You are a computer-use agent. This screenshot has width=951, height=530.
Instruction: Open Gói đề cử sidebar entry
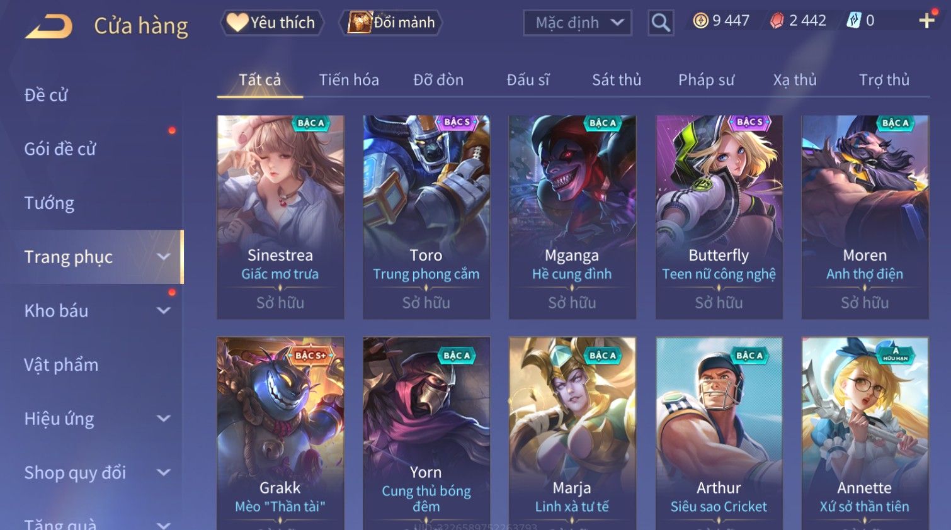pos(60,149)
